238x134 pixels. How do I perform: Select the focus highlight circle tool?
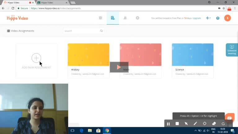click(205, 124)
